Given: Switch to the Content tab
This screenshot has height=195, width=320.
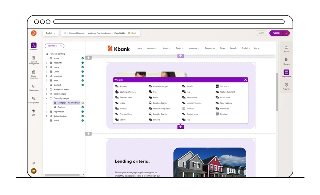Looking at the screenshot, I should 286,60.
